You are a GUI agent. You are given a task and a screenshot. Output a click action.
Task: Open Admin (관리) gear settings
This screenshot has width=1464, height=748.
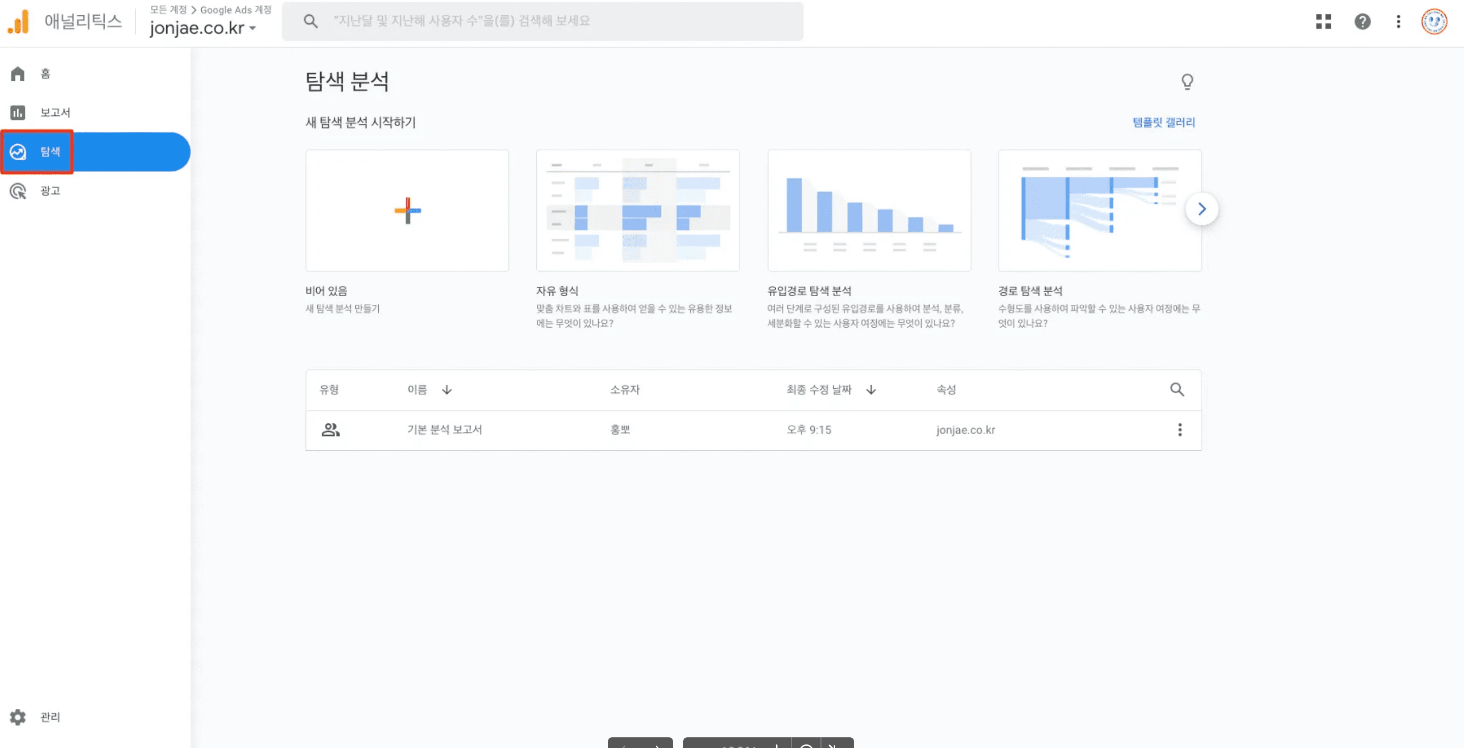pos(18,717)
